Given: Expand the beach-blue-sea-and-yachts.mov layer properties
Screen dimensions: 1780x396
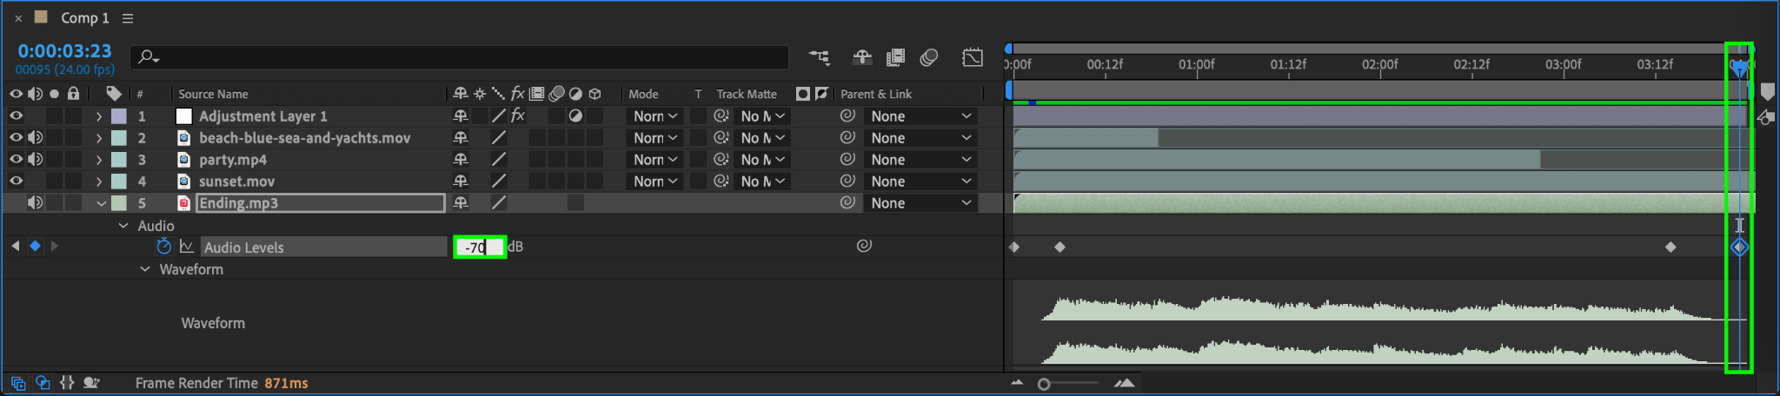Looking at the screenshot, I should 99,138.
